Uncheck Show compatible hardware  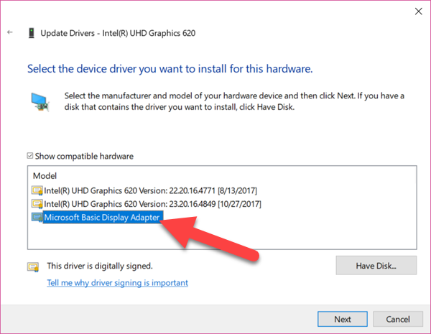tap(30, 156)
